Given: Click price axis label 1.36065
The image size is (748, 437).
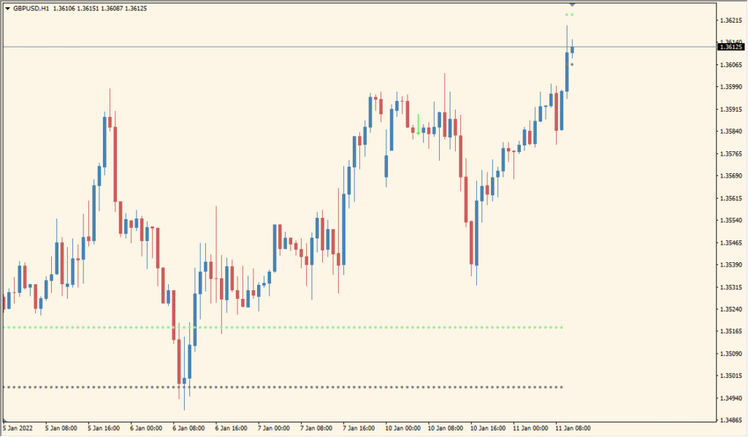Looking at the screenshot, I should tap(730, 65).
